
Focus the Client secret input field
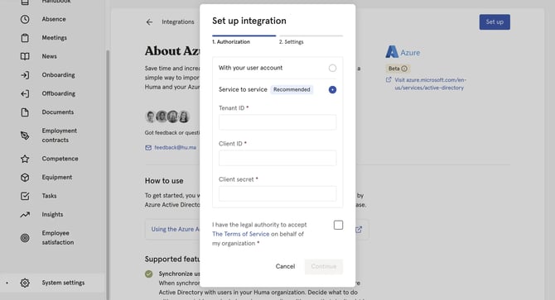277,193
